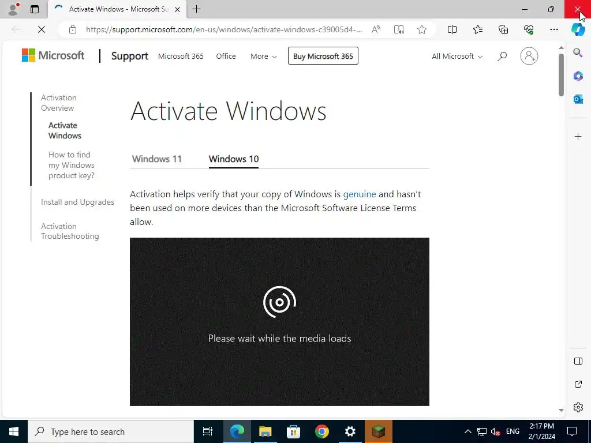Expand Install and Upgrades section
This screenshot has width=591, height=443.
(x=77, y=202)
